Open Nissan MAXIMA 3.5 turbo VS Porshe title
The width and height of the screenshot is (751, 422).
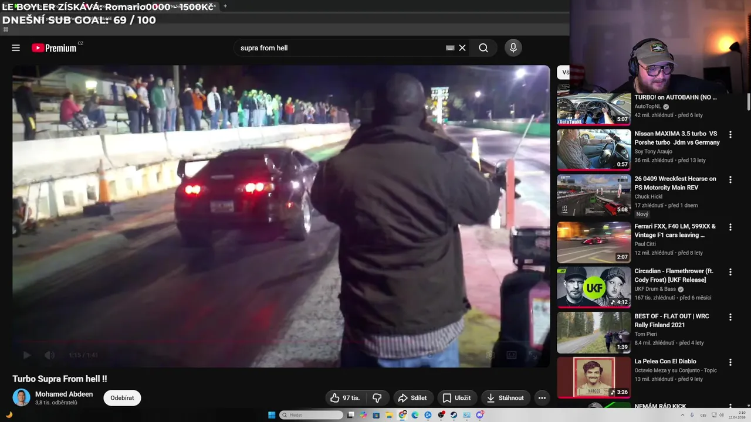coord(677,138)
